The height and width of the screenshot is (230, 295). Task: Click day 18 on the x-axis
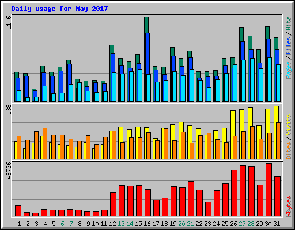(x=164, y=224)
